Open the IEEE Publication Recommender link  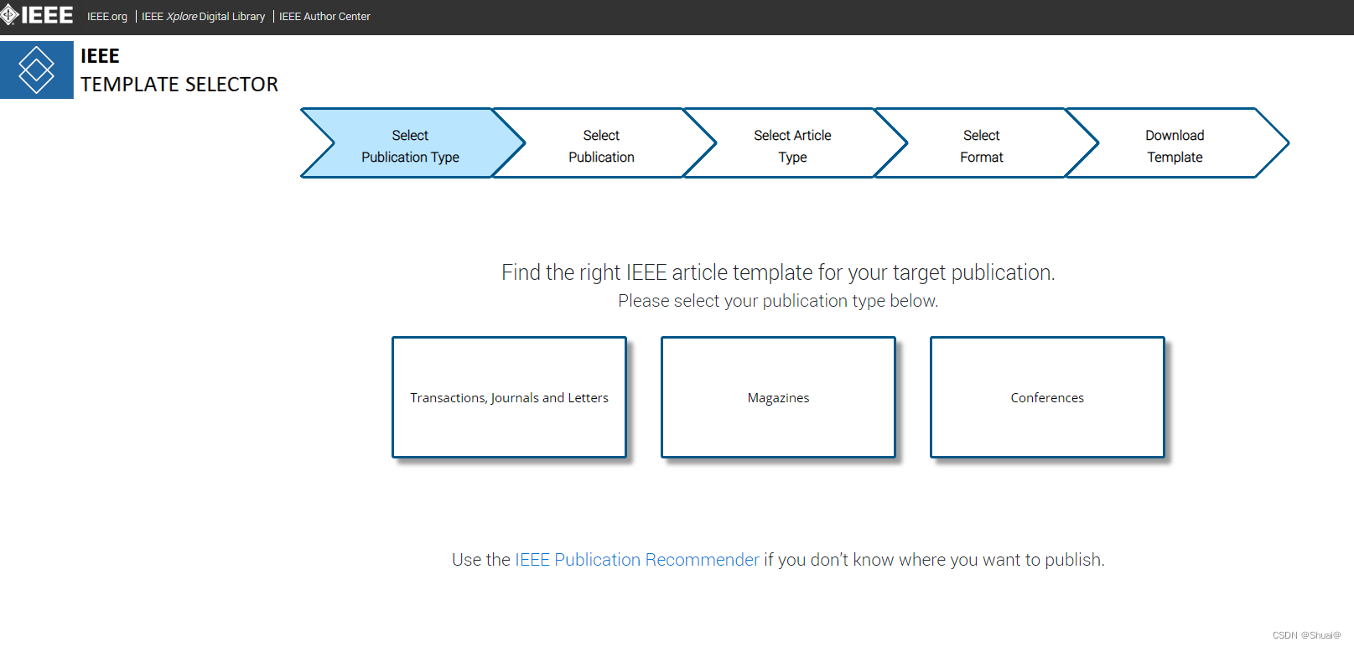(637, 560)
